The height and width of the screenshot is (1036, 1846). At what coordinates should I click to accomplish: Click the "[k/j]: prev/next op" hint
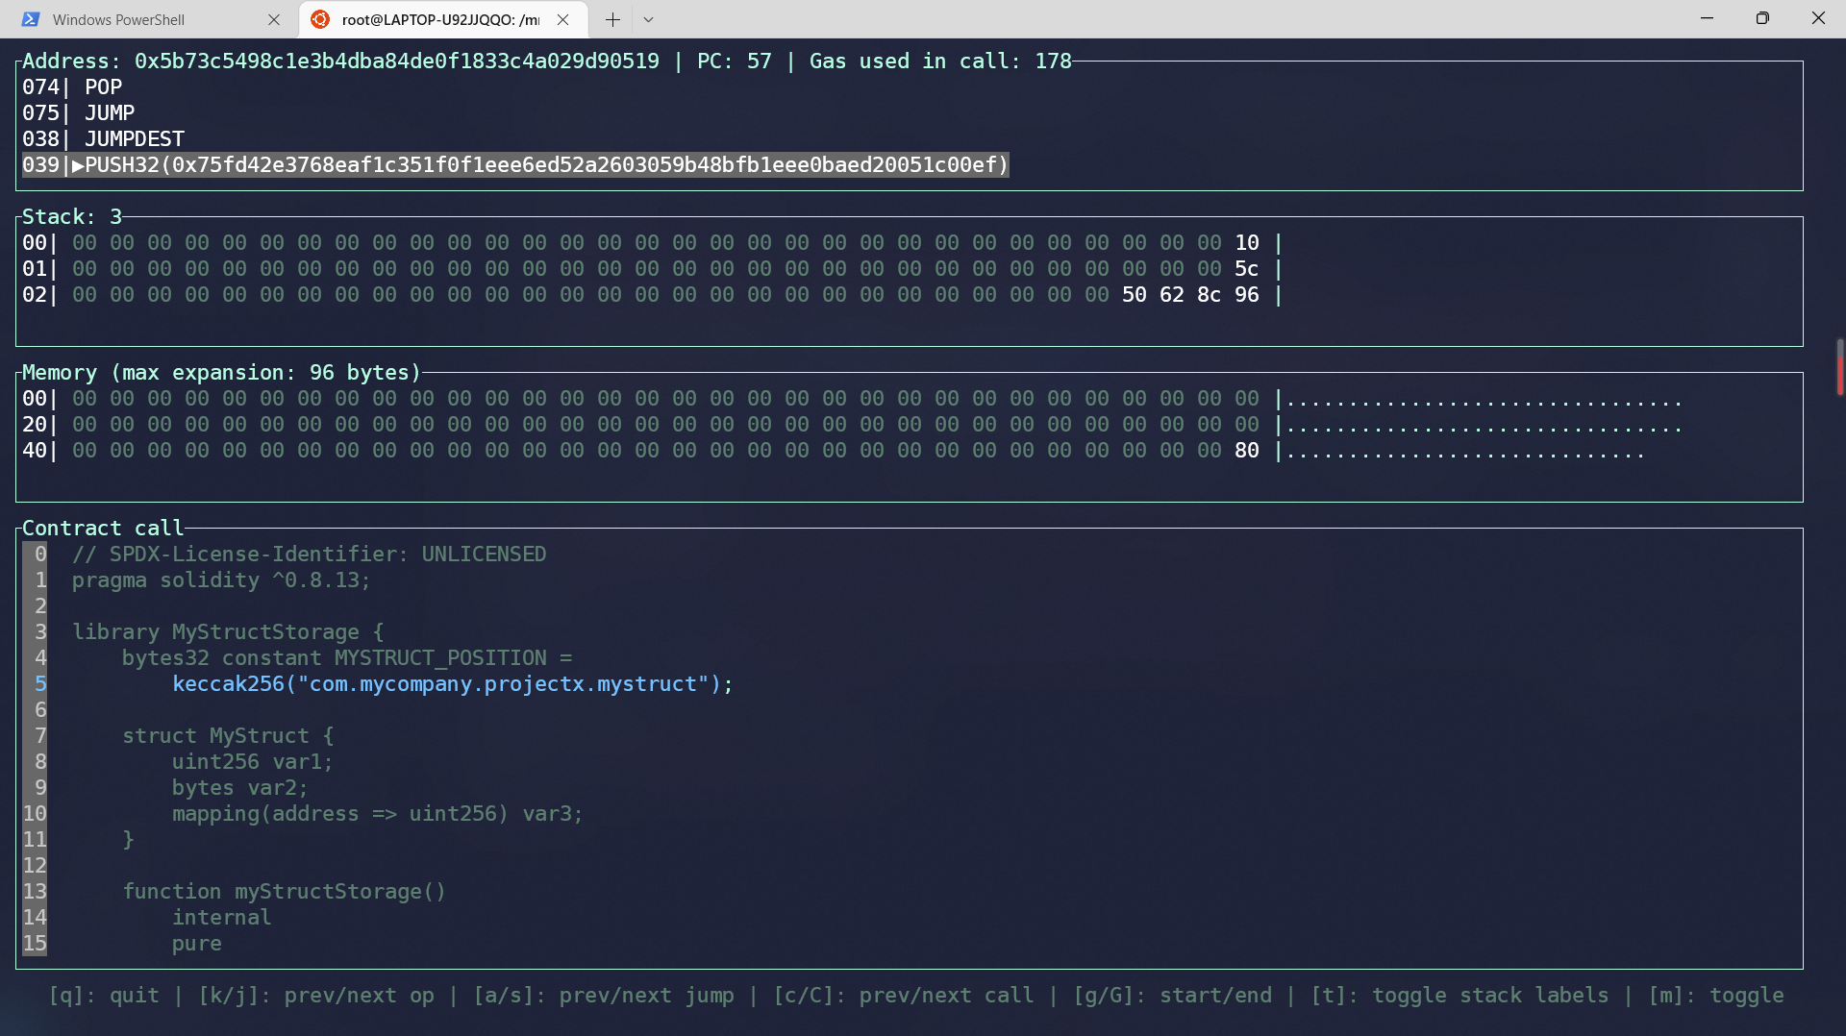[x=316, y=996]
